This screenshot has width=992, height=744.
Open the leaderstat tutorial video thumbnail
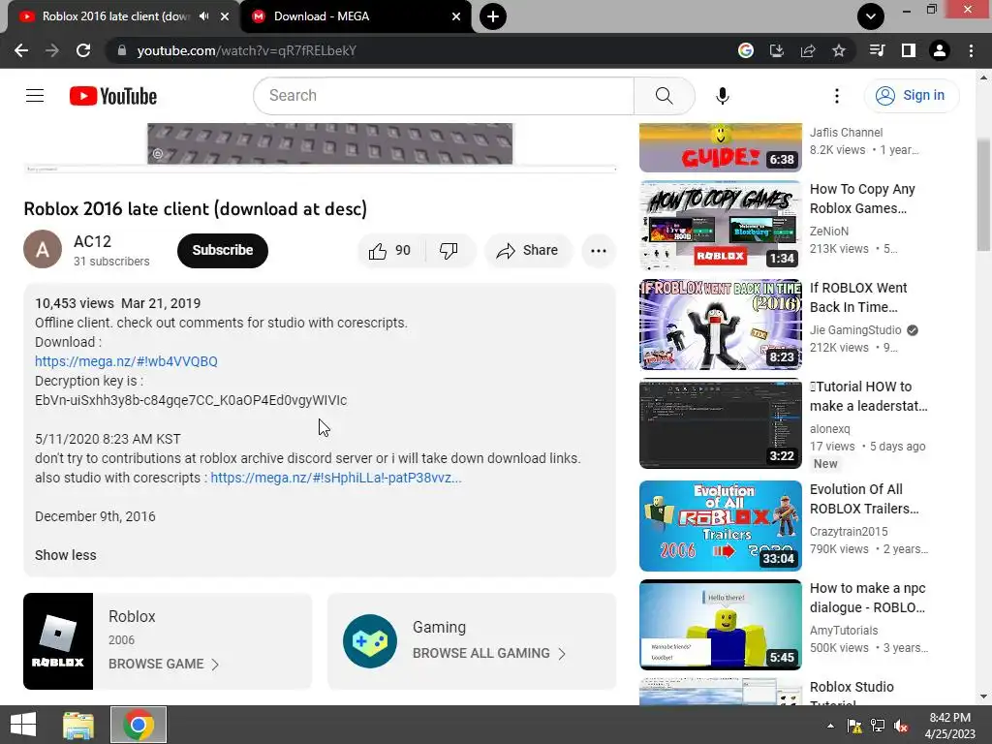click(720, 423)
